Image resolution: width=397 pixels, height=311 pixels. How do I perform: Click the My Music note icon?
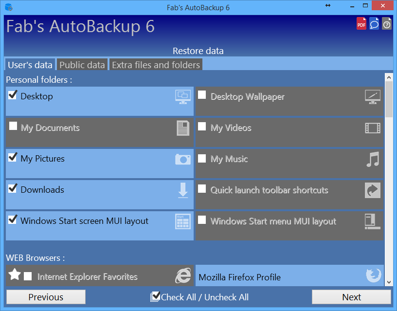pyautogui.click(x=373, y=159)
